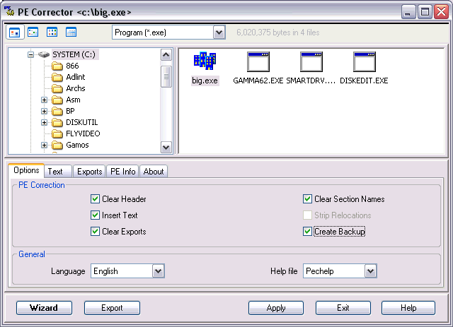The image size is (453, 327).
Task: Click the Asm folder icon
Action: click(x=57, y=100)
